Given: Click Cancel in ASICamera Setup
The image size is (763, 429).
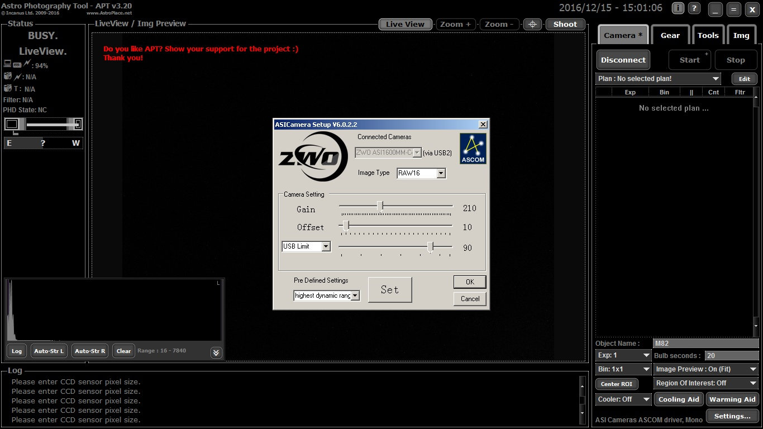Looking at the screenshot, I should point(470,298).
